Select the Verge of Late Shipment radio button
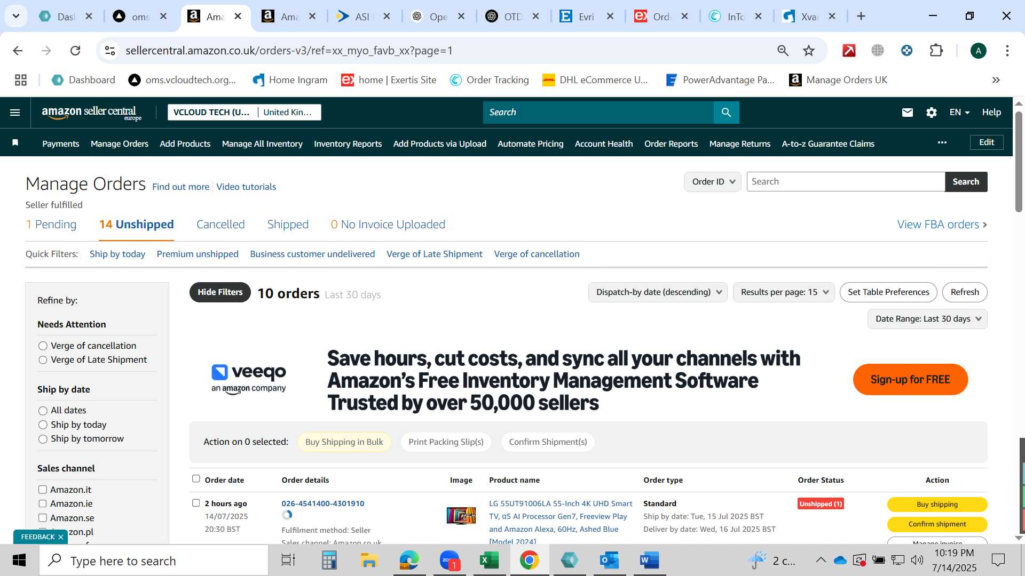The image size is (1025, 576). (x=43, y=360)
